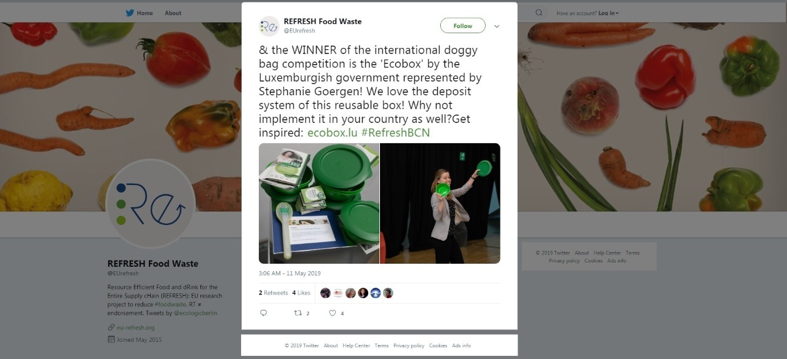Like the tweet with the heart icon
Screen dimensions: 787x359
click(x=333, y=313)
